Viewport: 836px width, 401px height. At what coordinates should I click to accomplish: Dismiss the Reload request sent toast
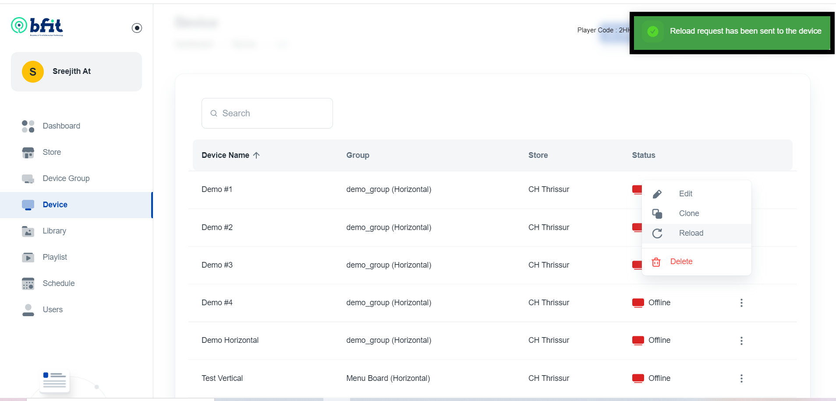tap(732, 33)
